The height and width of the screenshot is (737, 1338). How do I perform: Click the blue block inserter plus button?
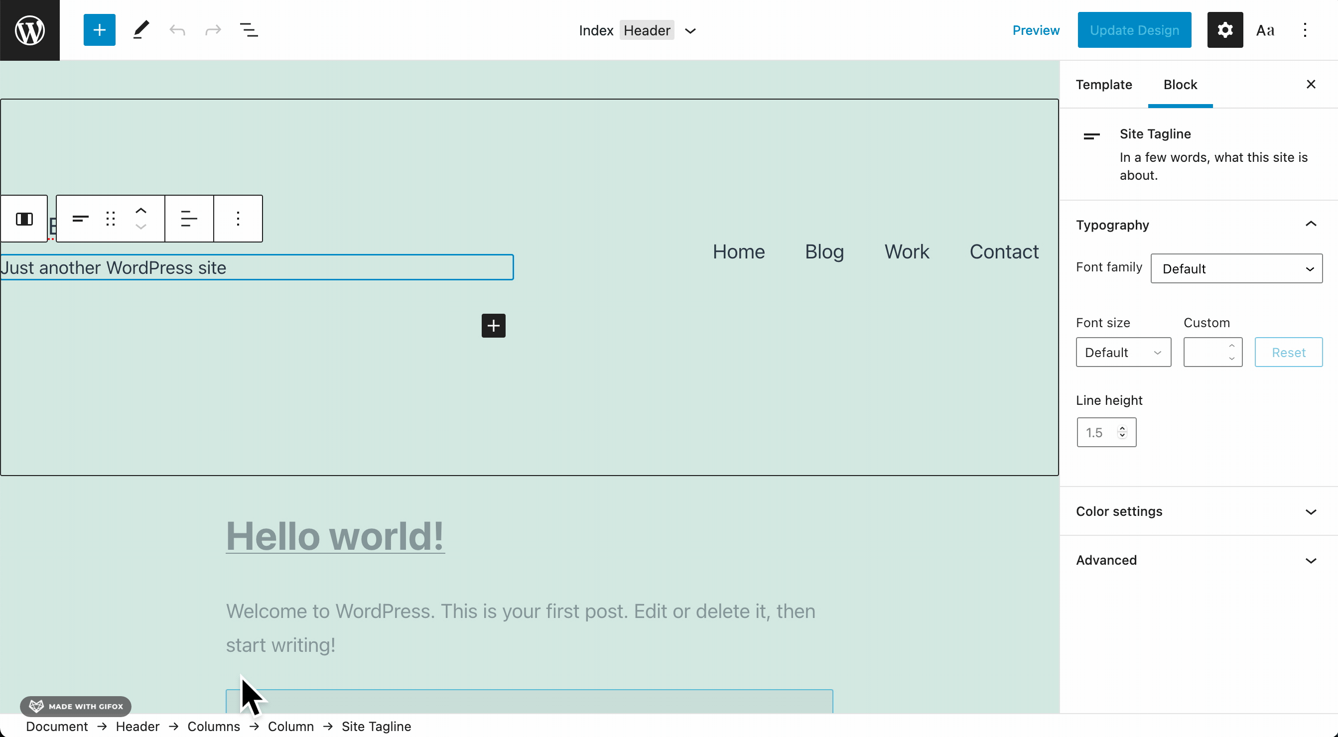(x=99, y=30)
